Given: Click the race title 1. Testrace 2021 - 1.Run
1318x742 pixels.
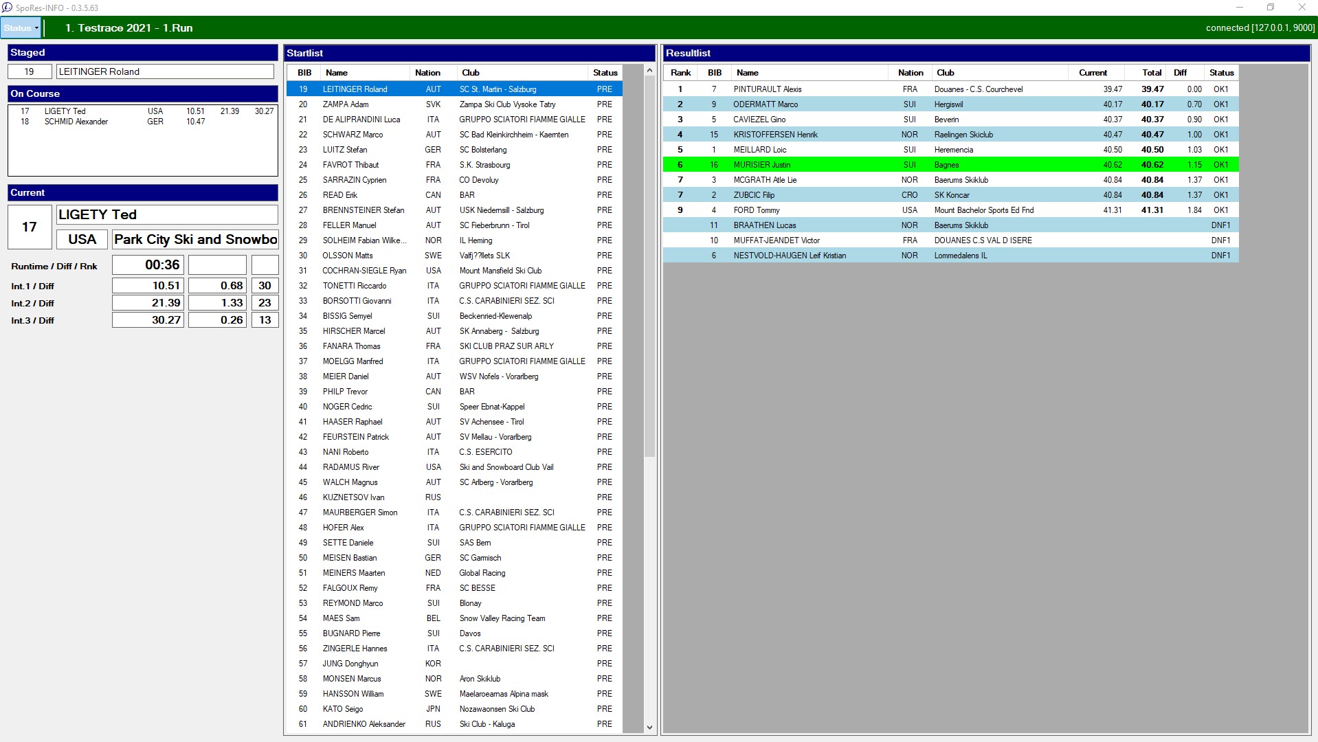Looking at the screenshot, I should tap(129, 28).
